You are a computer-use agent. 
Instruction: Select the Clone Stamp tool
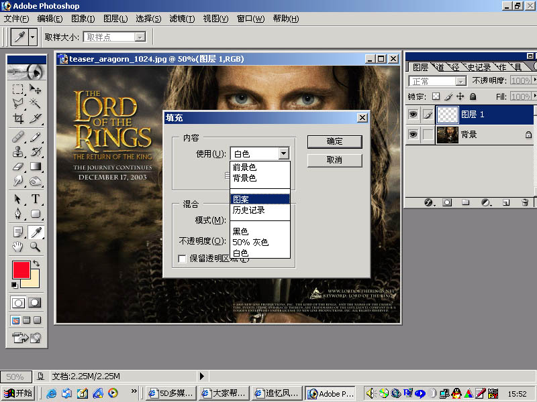[18, 151]
